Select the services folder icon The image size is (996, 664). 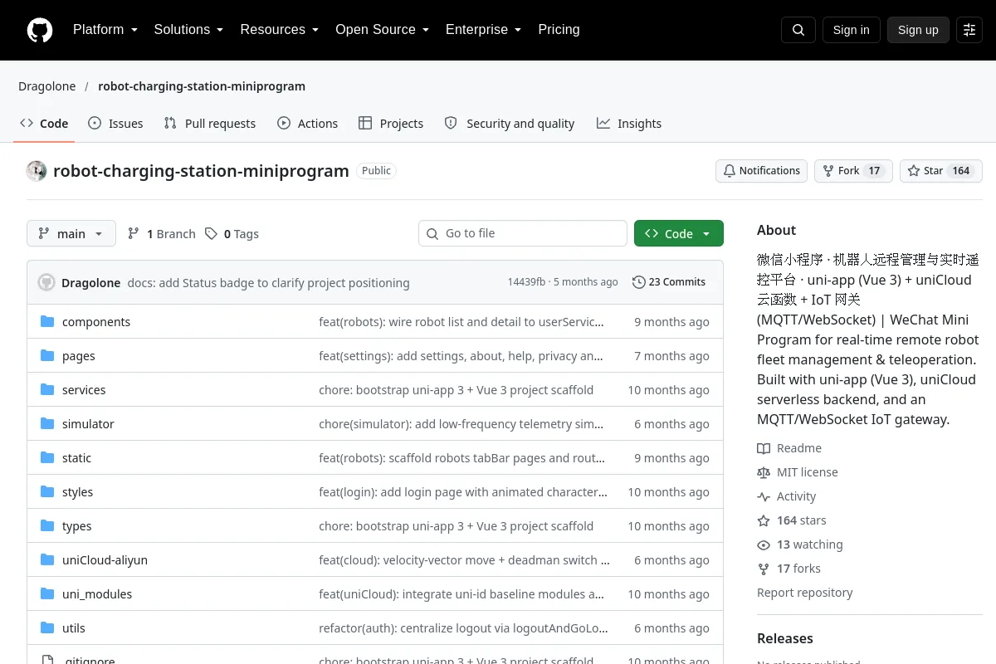pyautogui.click(x=47, y=389)
